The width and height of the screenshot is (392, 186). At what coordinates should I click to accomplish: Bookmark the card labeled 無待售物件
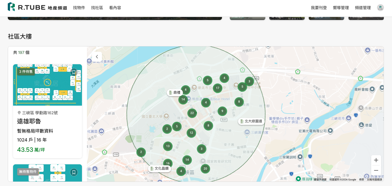coord(74,172)
